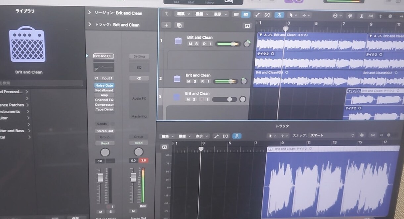Click the catch playhead icon in lower editor

(237, 136)
